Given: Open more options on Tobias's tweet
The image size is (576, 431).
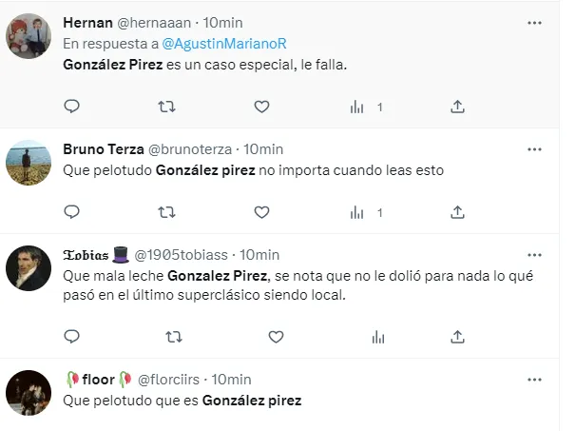Looking at the screenshot, I should [534, 255].
